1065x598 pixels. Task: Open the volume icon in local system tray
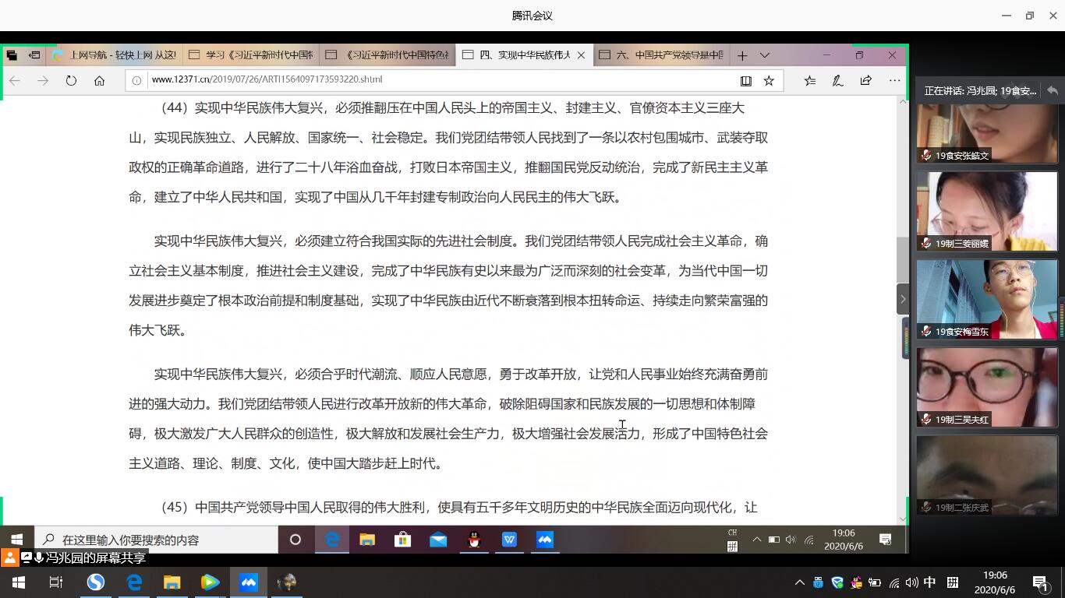[911, 582]
